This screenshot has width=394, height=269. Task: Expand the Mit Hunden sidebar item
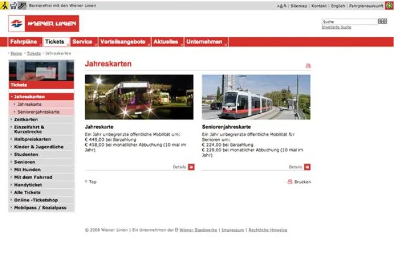tap(41, 169)
